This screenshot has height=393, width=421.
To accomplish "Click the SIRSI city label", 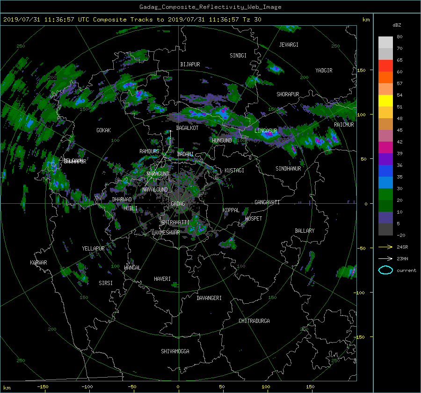I will [x=106, y=283].
